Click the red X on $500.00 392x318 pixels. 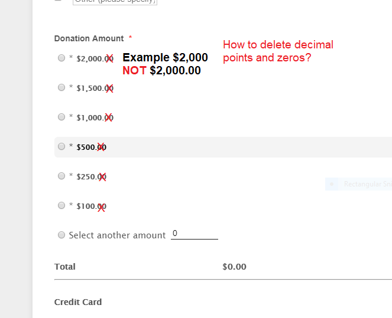click(x=102, y=147)
